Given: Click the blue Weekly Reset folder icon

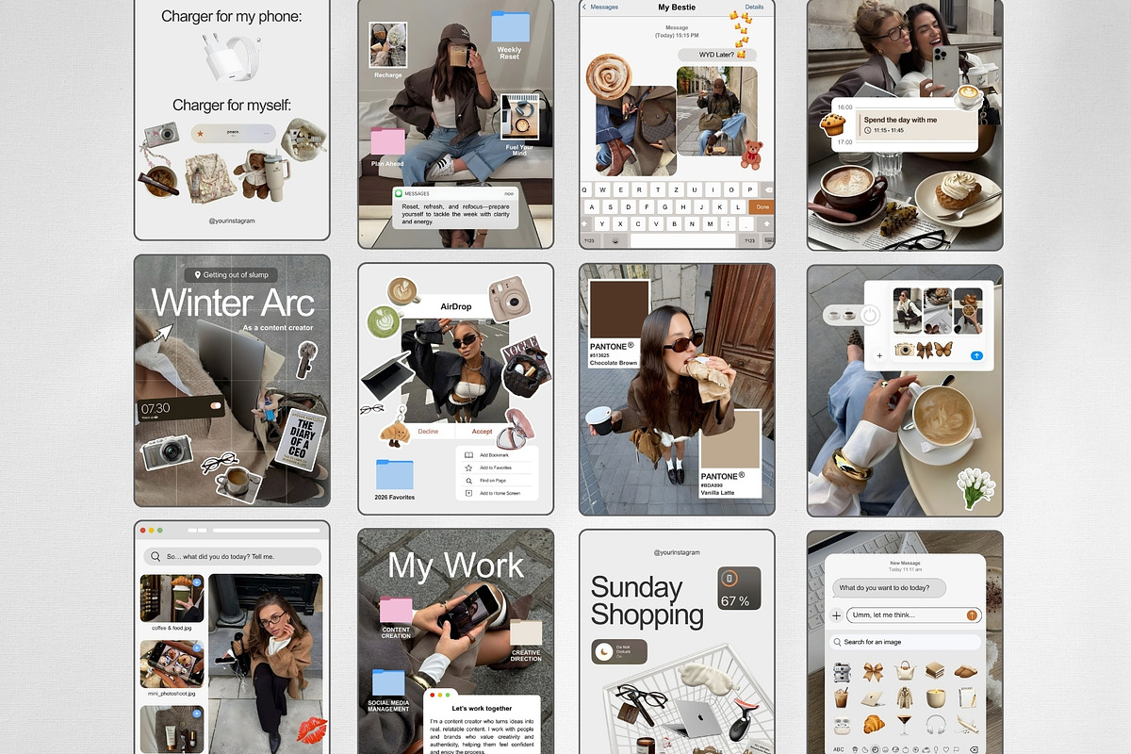Looking at the screenshot, I should coord(510,26).
